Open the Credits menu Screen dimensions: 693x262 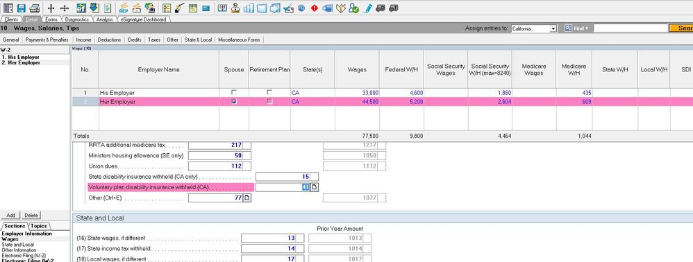tap(134, 40)
